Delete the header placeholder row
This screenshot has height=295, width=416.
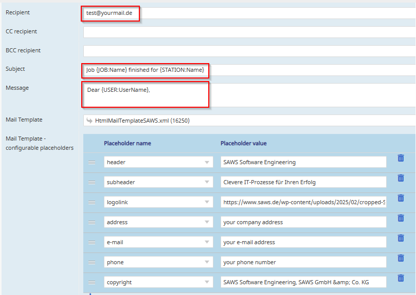[x=401, y=158]
